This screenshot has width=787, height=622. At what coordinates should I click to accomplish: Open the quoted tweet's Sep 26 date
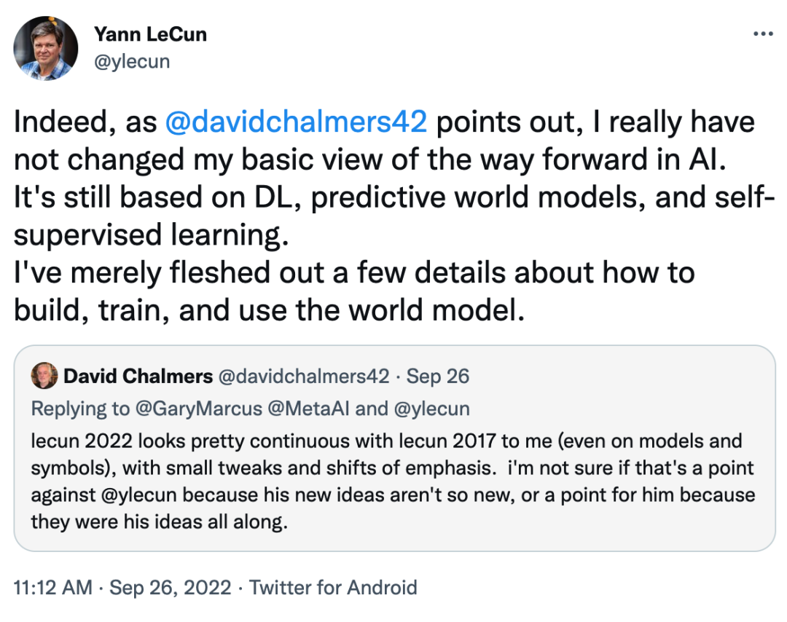[437, 377]
